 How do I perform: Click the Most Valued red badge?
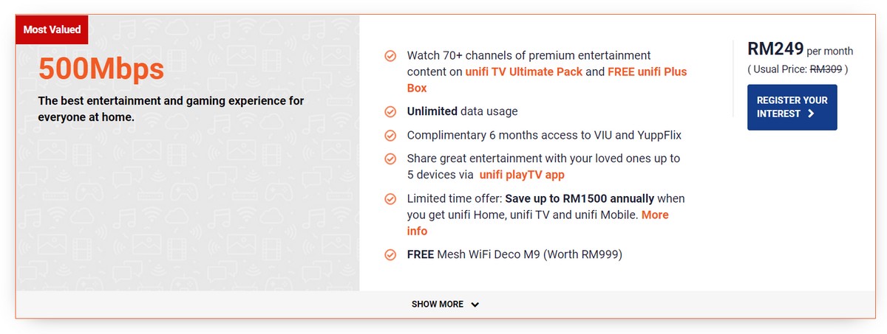coord(52,29)
